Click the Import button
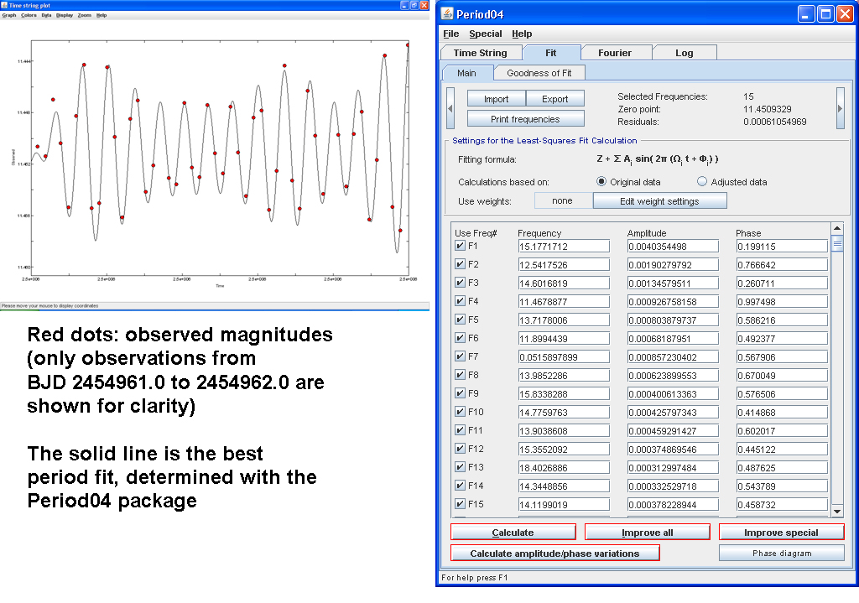This screenshot has width=859, height=603. click(x=497, y=99)
